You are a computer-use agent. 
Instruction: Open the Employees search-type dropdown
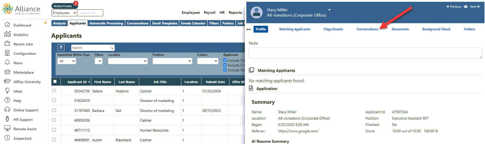tap(64, 13)
